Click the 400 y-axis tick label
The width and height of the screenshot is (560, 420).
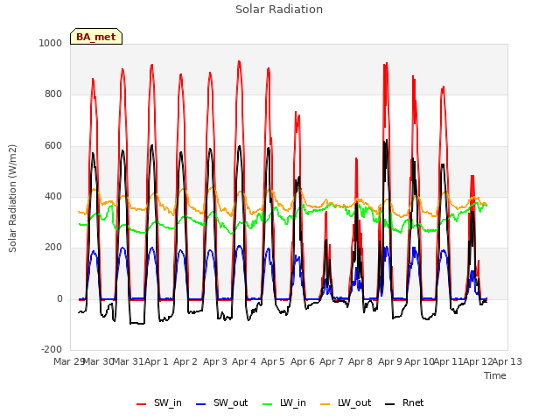tap(53, 196)
